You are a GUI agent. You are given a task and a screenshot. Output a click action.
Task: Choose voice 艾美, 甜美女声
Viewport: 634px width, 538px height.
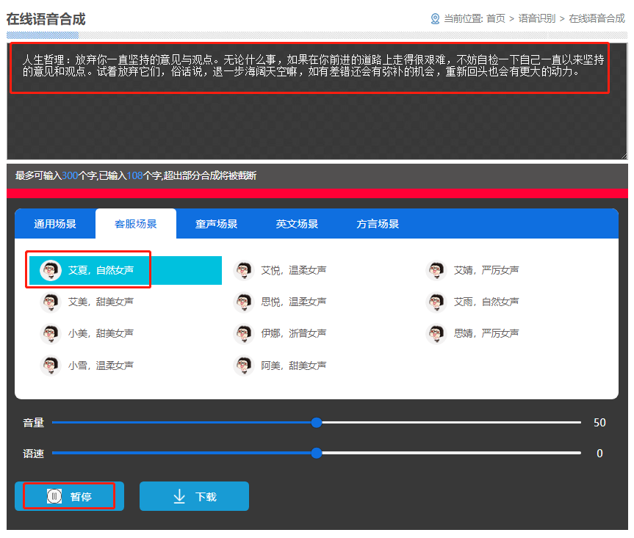tap(101, 302)
